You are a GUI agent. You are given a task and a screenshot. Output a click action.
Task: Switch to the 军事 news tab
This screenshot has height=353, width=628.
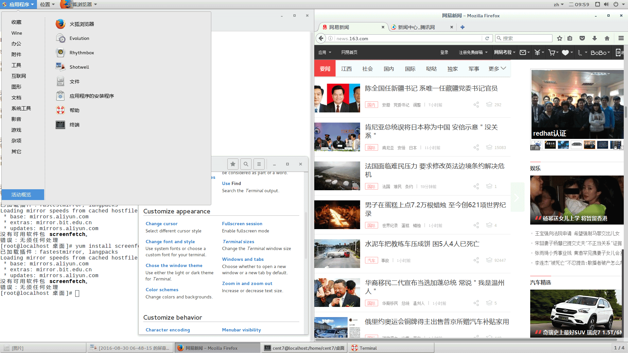(474, 69)
